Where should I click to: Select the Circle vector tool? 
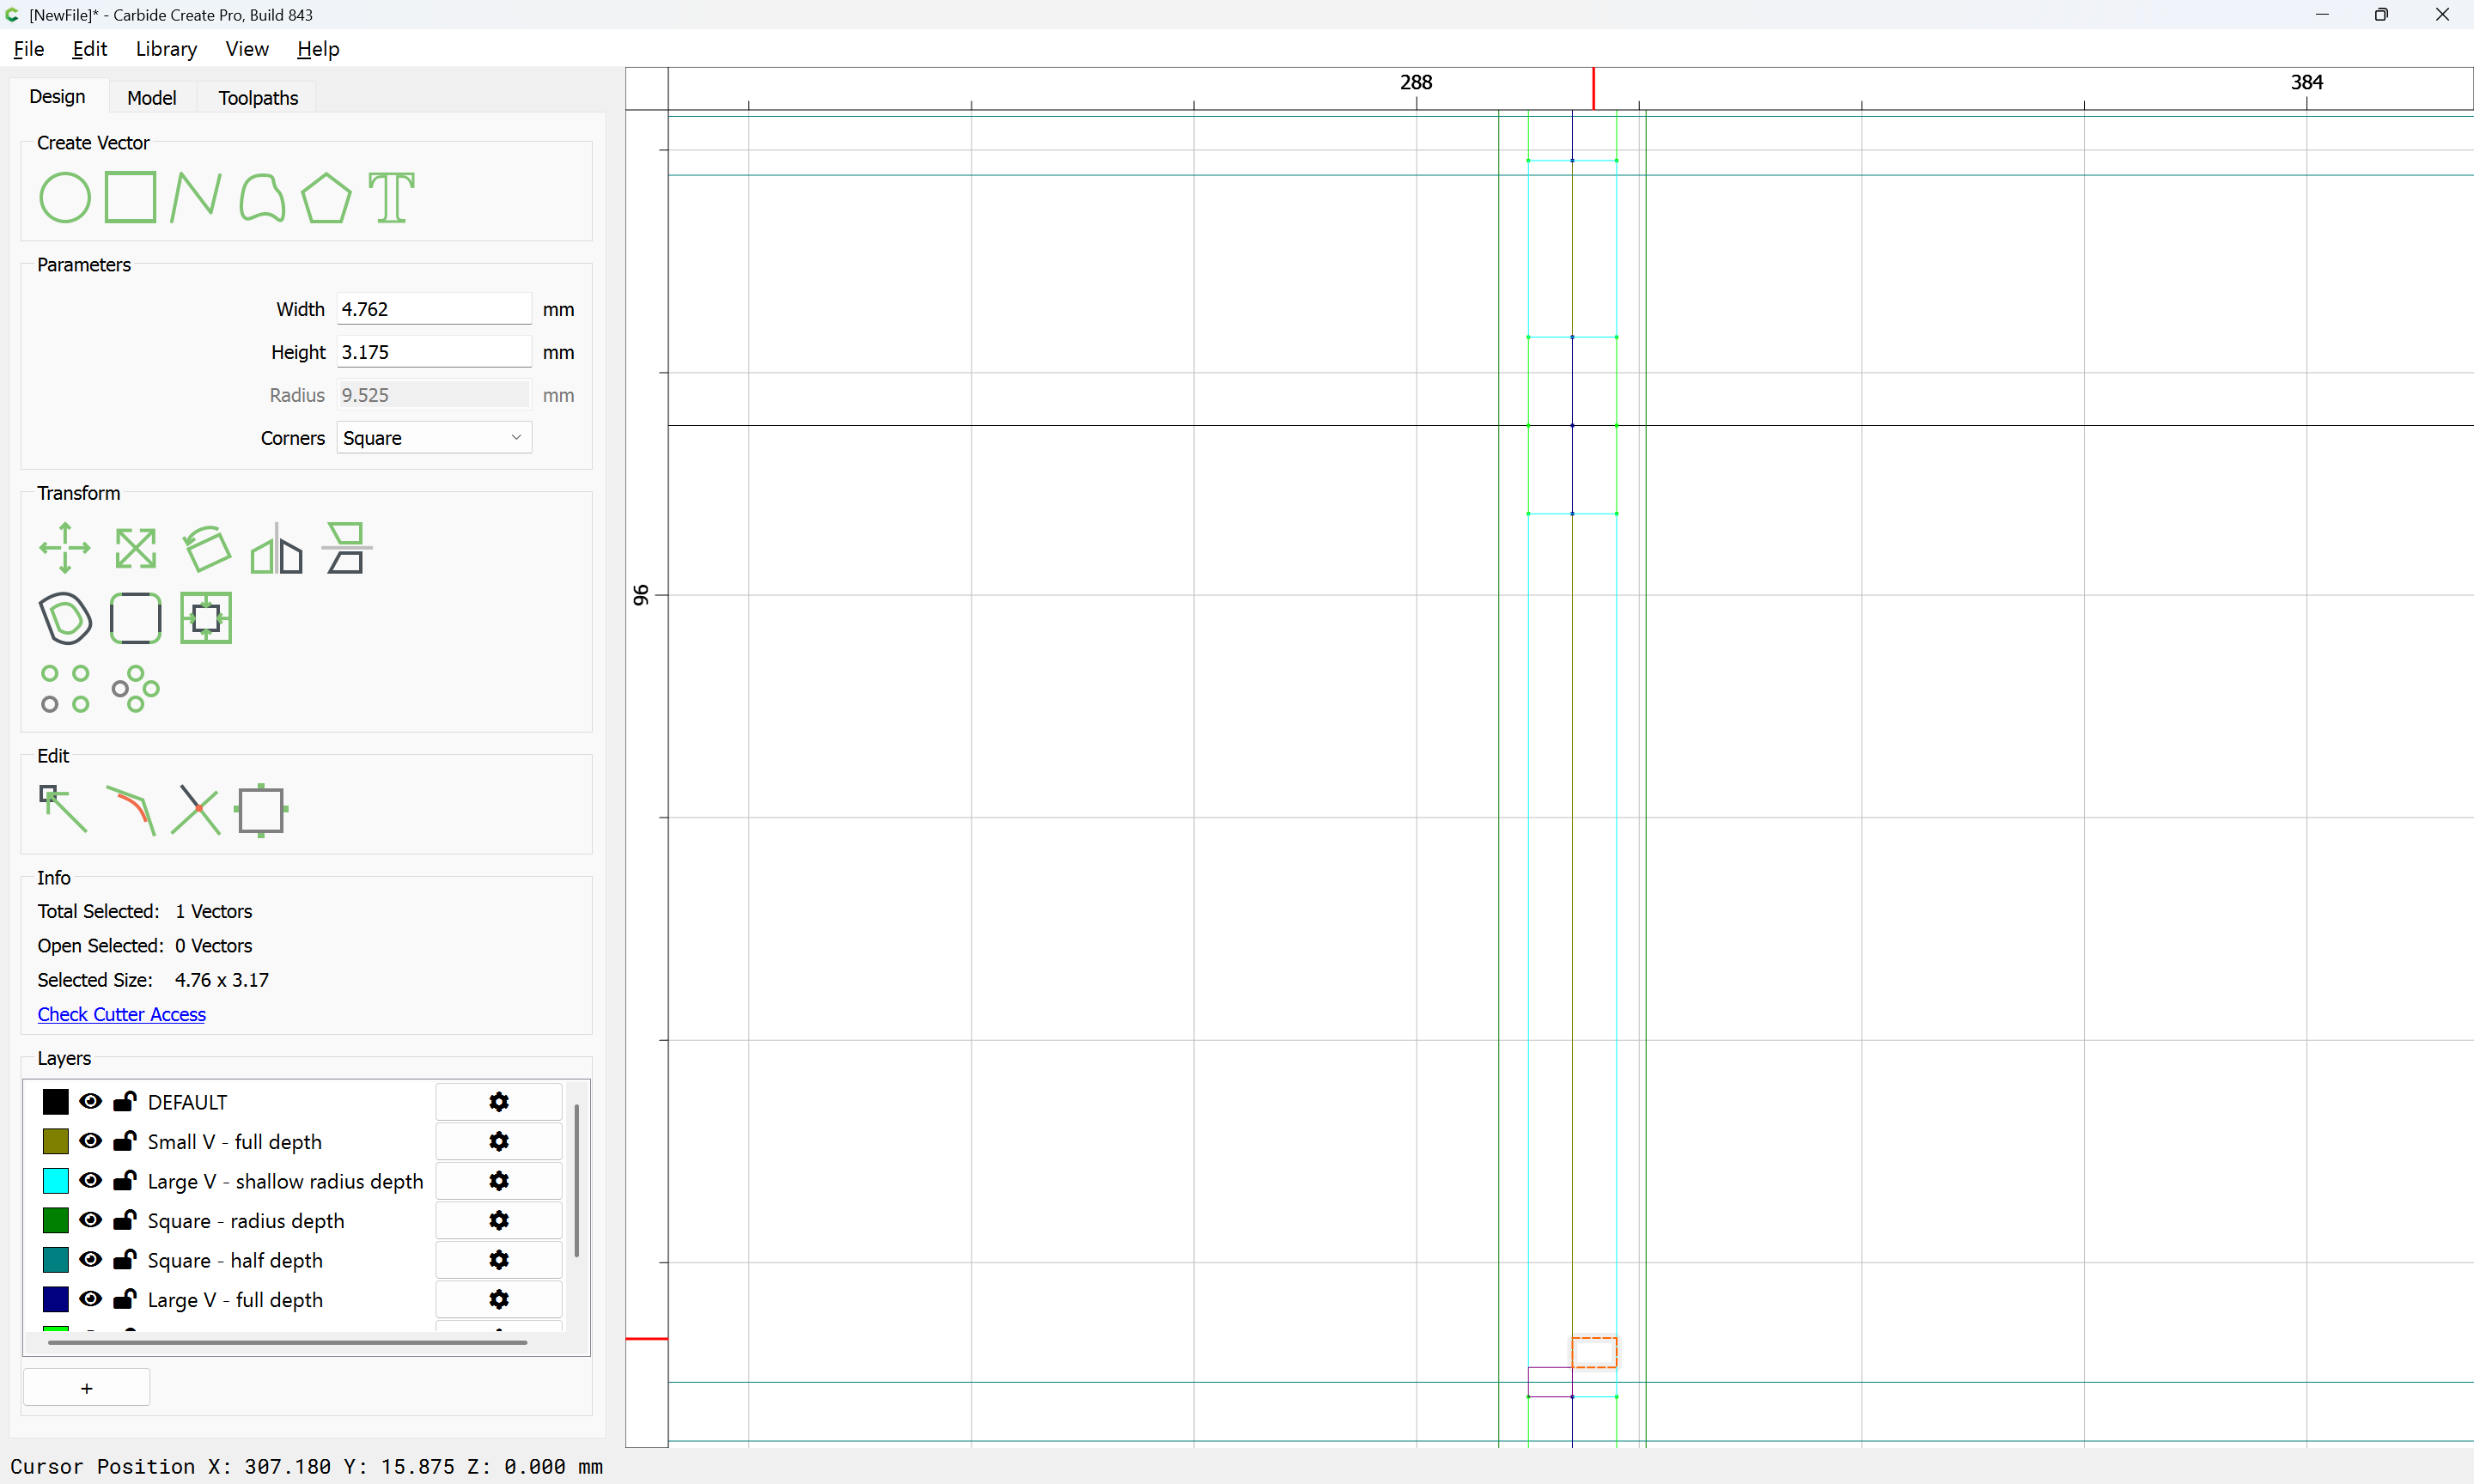click(65, 197)
